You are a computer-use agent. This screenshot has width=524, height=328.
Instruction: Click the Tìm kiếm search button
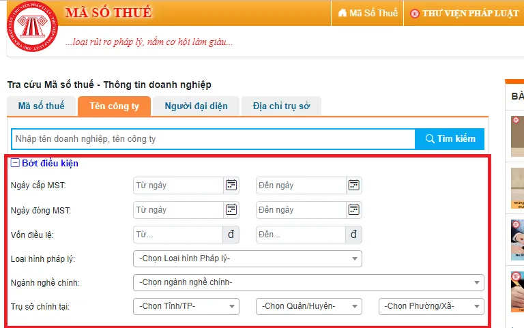(450, 138)
